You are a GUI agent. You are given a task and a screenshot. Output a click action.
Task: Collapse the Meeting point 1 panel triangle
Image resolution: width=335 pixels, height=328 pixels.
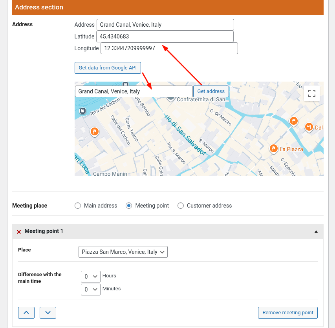[316, 231]
